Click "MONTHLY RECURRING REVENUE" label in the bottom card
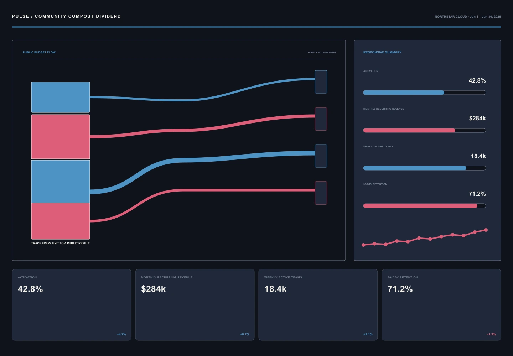513x356 pixels. coord(167,277)
